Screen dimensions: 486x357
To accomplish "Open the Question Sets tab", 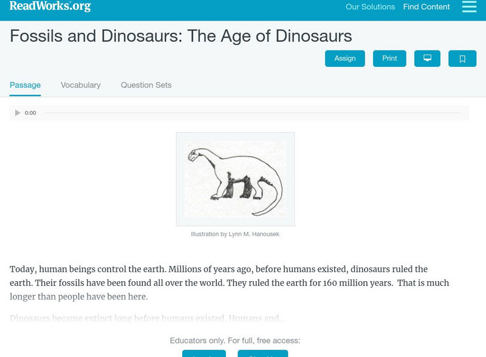I will (146, 85).
